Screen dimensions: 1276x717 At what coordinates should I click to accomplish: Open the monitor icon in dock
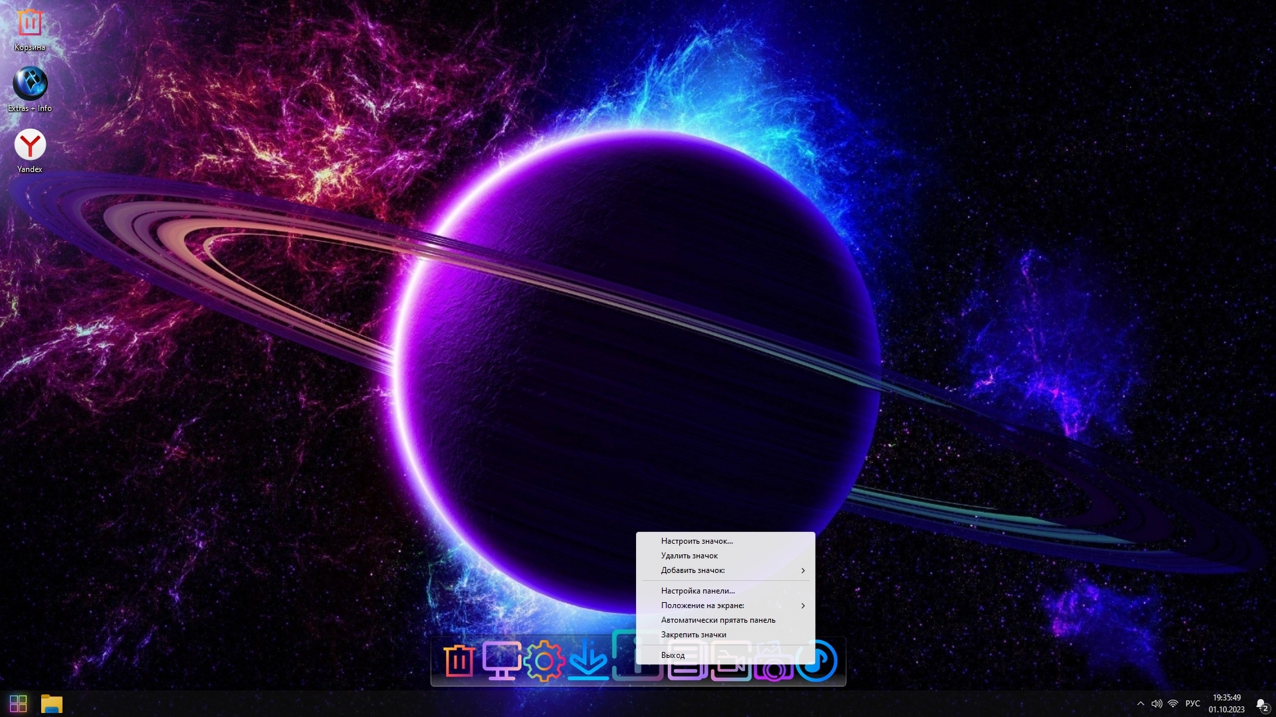500,661
